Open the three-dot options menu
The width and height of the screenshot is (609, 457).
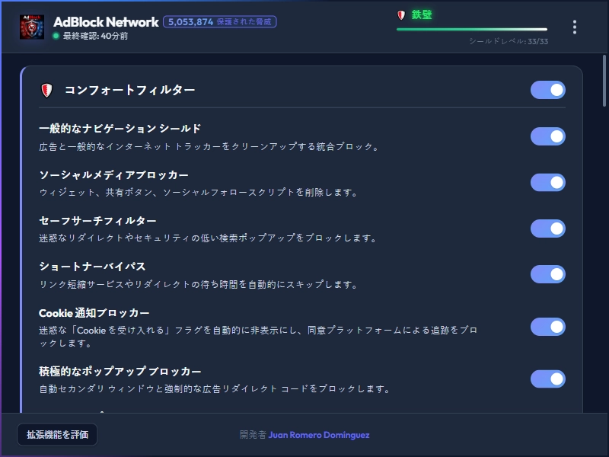pyautogui.click(x=575, y=27)
